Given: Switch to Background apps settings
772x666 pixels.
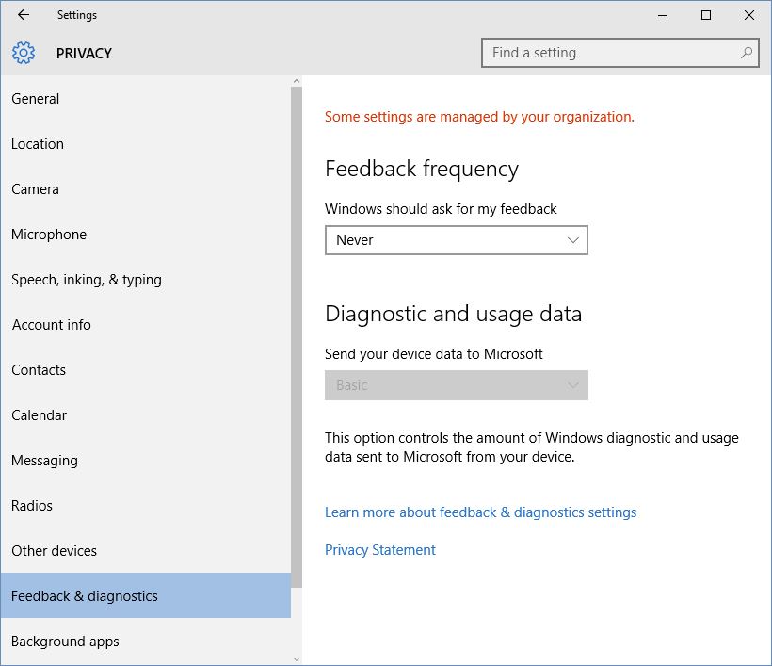Looking at the screenshot, I should (64, 641).
